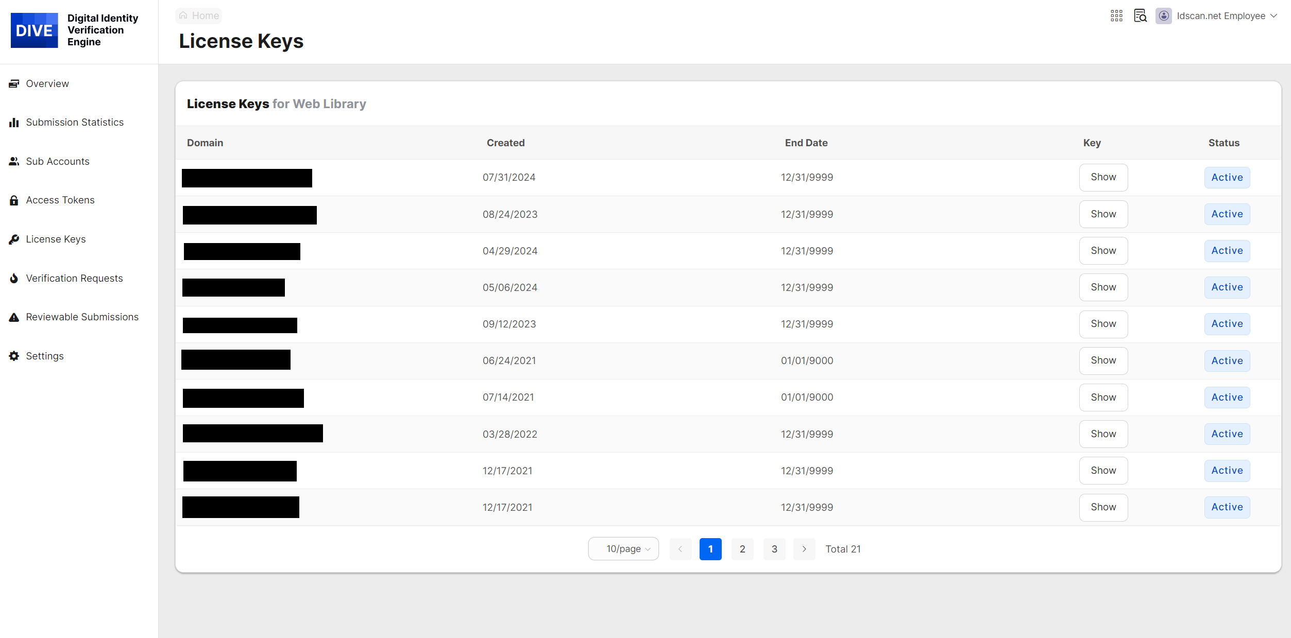This screenshot has height=638, width=1291.
Task: Open the 10/page size dropdown
Action: point(623,549)
